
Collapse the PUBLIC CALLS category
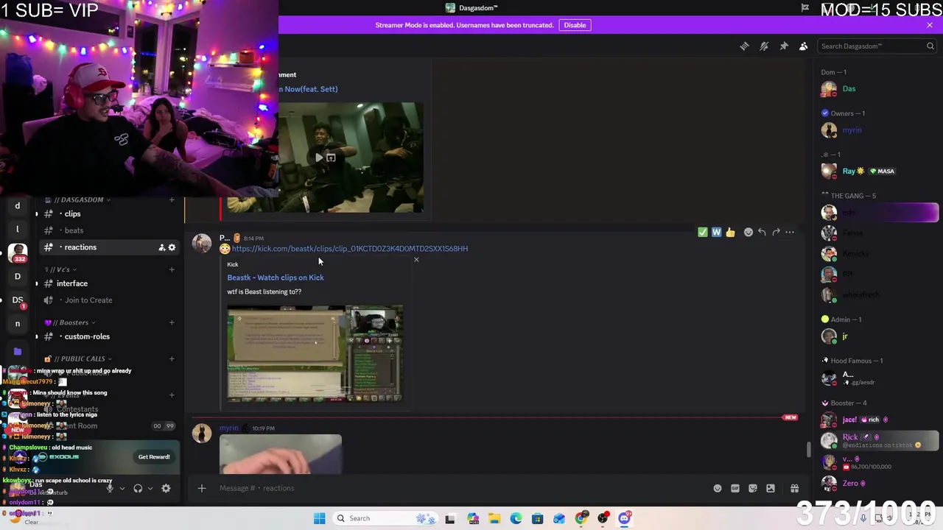point(78,358)
